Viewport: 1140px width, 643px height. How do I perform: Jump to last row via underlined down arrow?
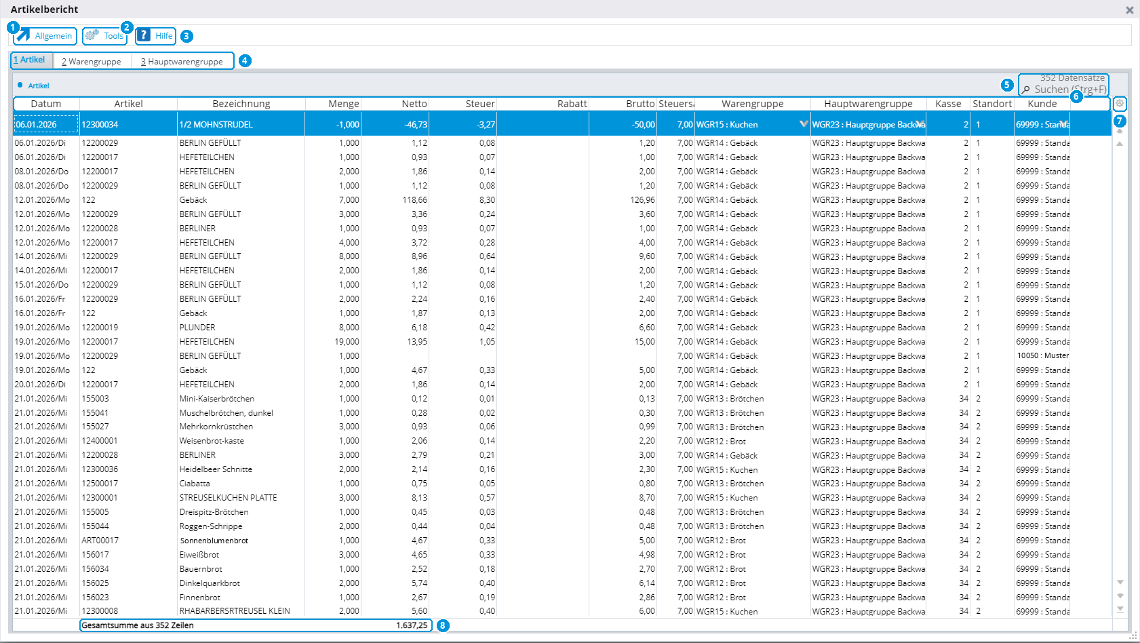(x=1120, y=609)
